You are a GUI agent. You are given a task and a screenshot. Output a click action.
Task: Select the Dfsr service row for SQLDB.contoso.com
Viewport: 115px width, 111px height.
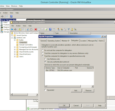[69, 70]
